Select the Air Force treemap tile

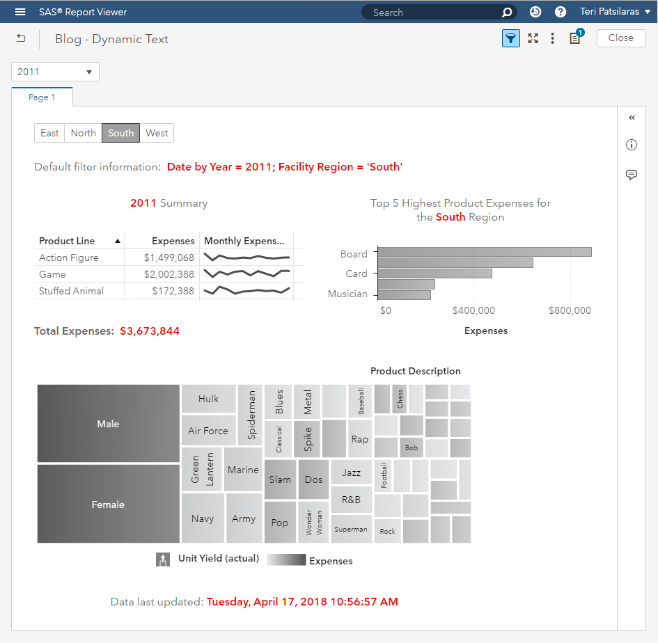point(209,430)
